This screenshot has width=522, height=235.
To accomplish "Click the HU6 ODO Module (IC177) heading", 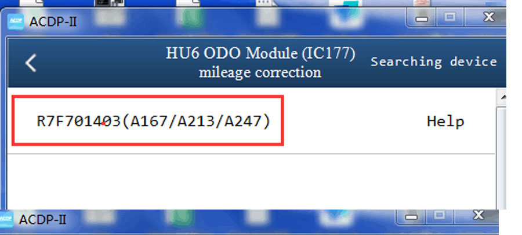I will (260, 53).
